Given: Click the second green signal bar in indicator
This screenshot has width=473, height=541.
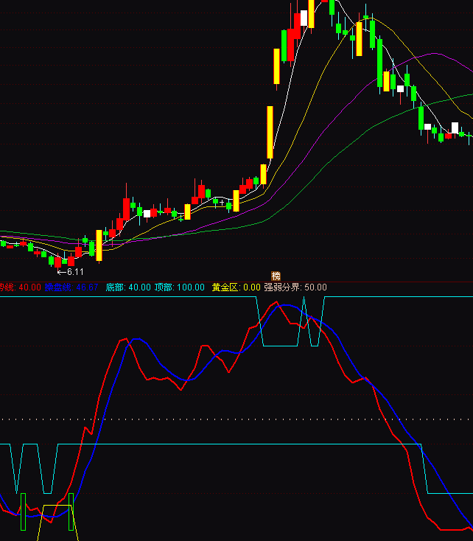Looking at the screenshot, I should pyautogui.click(x=71, y=512).
